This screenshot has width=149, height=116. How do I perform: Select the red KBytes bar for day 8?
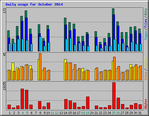[40, 105]
